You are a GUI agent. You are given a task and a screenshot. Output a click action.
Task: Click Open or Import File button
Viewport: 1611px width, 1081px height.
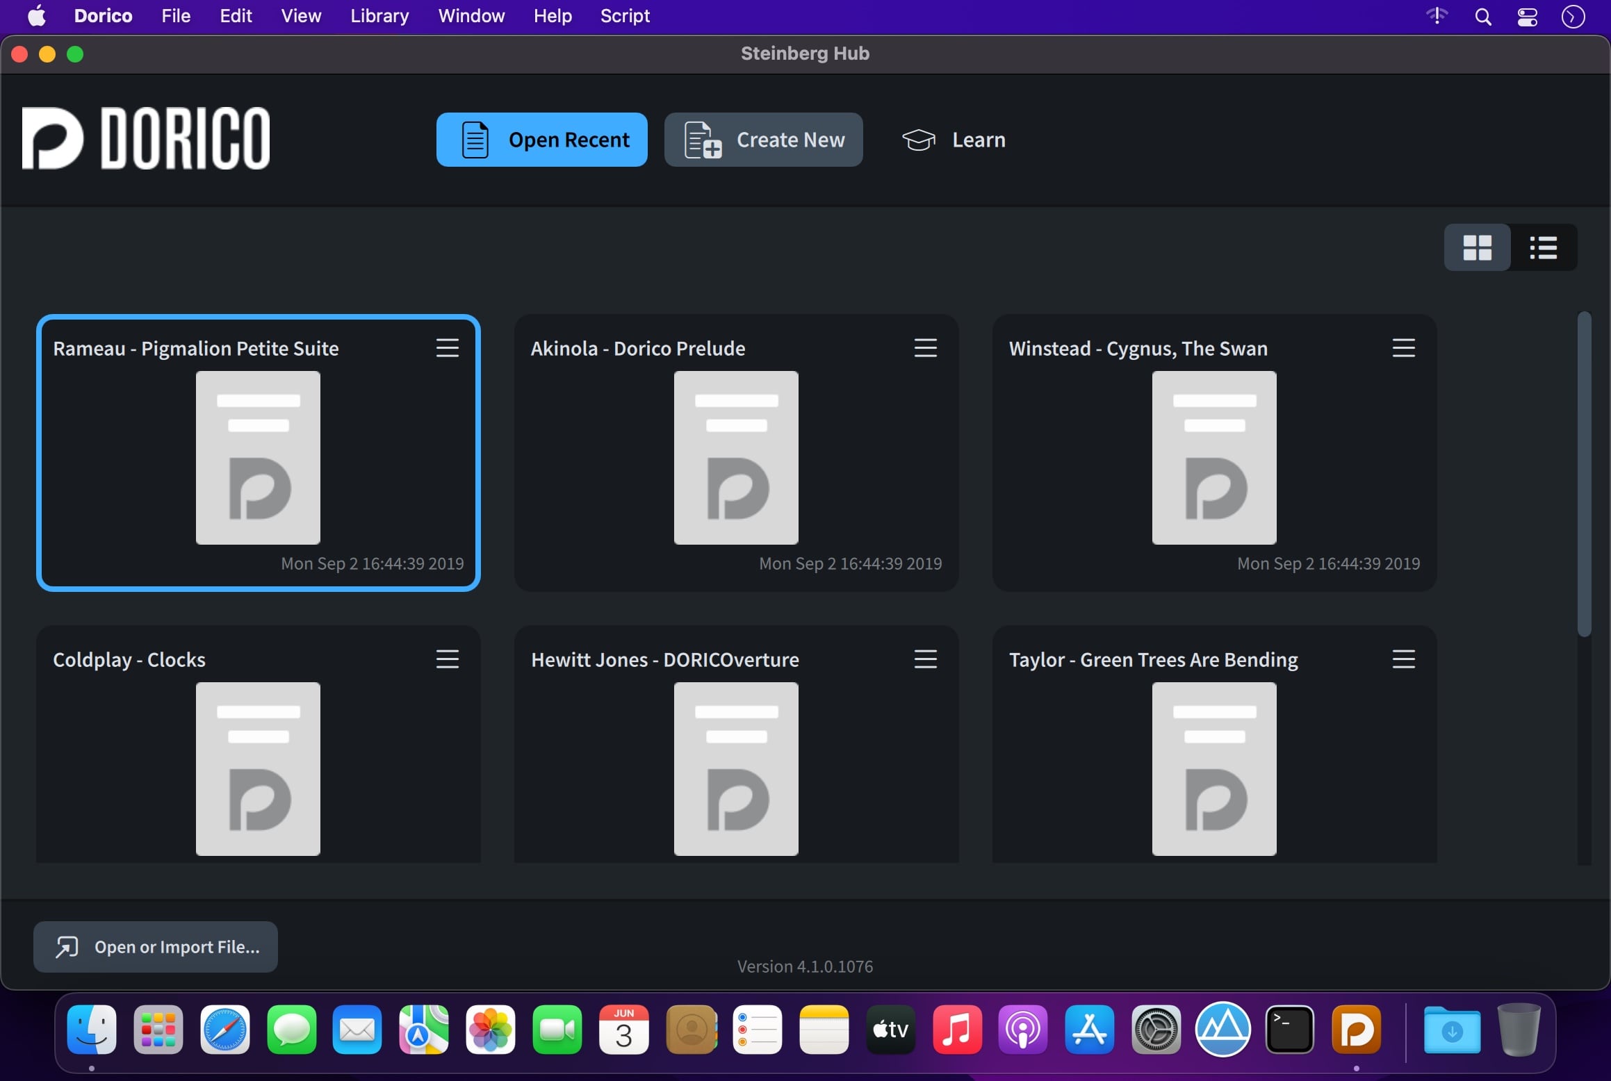[x=156, y=947]
